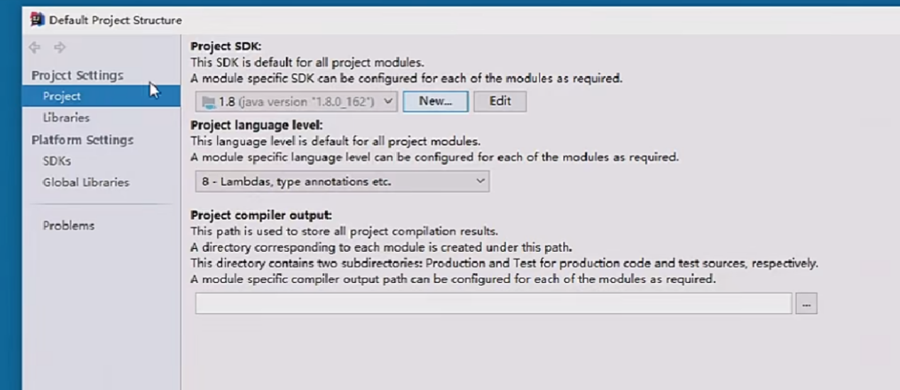Click the JDK folder icon in SDK selector
This screenshot has height=390, width=900.
209,101
